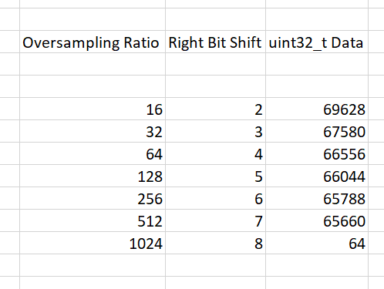Image resolution: width=384 pixels, height=289 pixels.
Task: Select the oversampling ratio cell 1024
Action: (x=93, y=243)
